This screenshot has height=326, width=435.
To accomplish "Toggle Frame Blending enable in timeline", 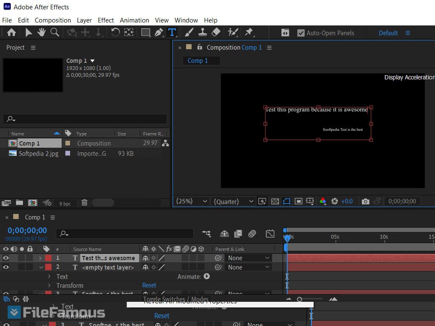I will coord(238,234).
